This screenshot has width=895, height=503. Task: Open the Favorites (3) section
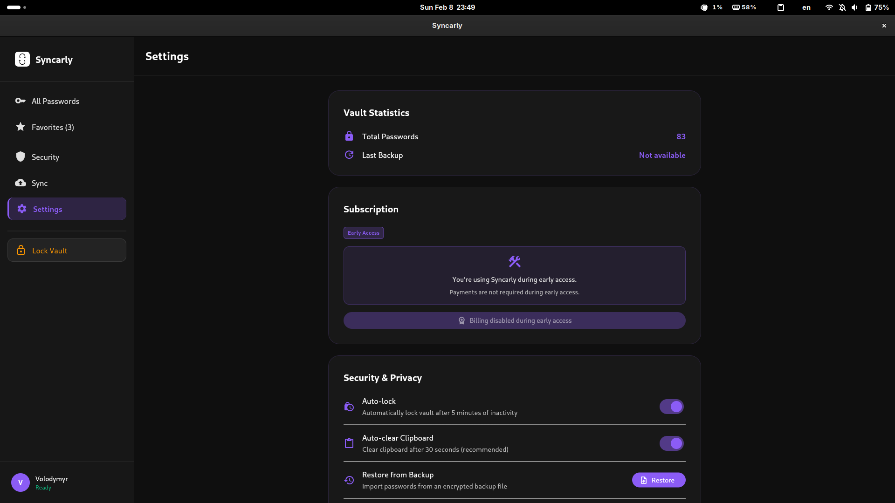52,127
